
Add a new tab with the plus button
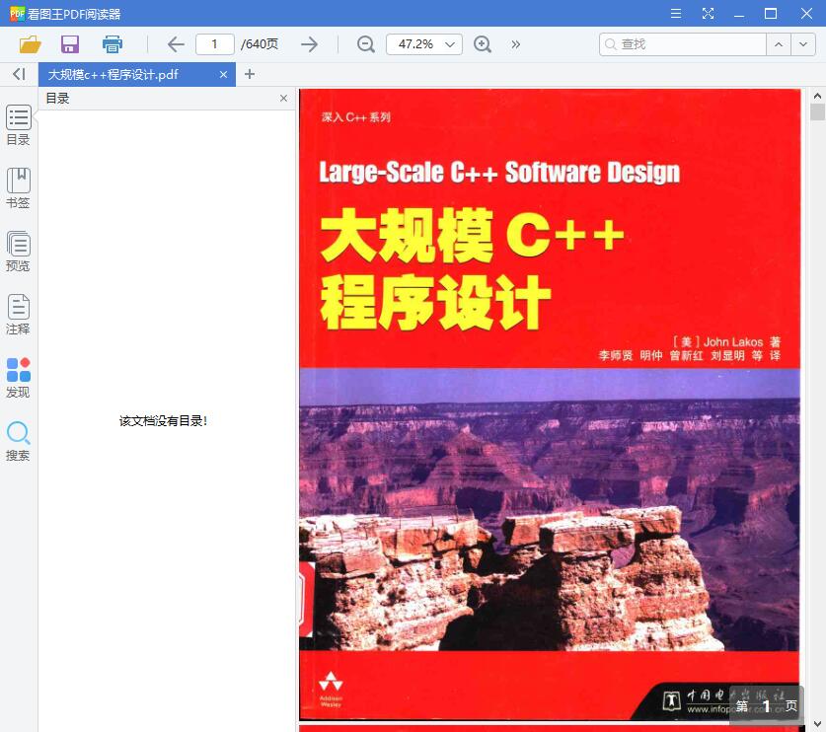click(x=250, y=74)
